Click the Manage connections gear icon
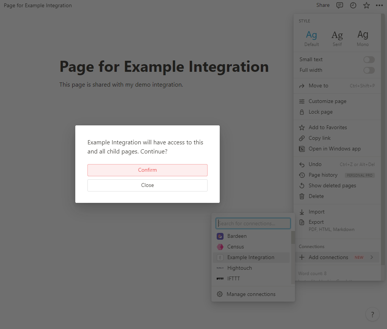Screen dimensions: 387x329 coord(220,294)
